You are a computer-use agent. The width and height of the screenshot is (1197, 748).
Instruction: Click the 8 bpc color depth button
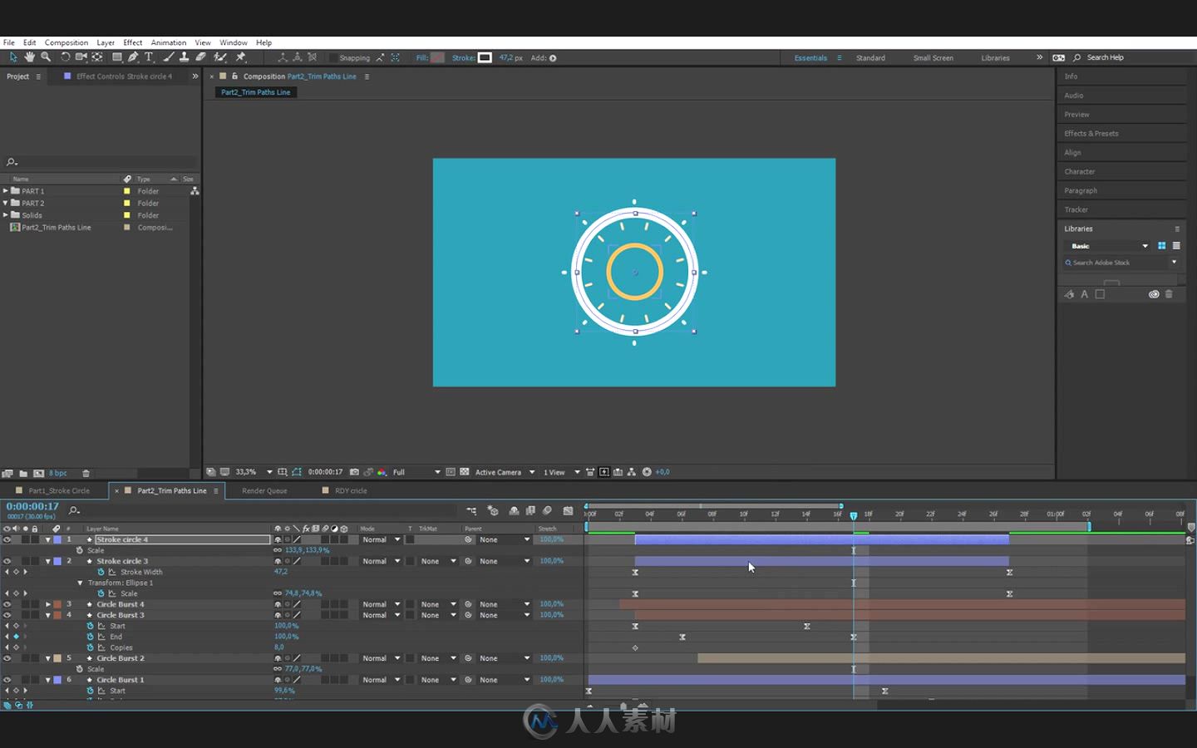click(x=58, y=473)
